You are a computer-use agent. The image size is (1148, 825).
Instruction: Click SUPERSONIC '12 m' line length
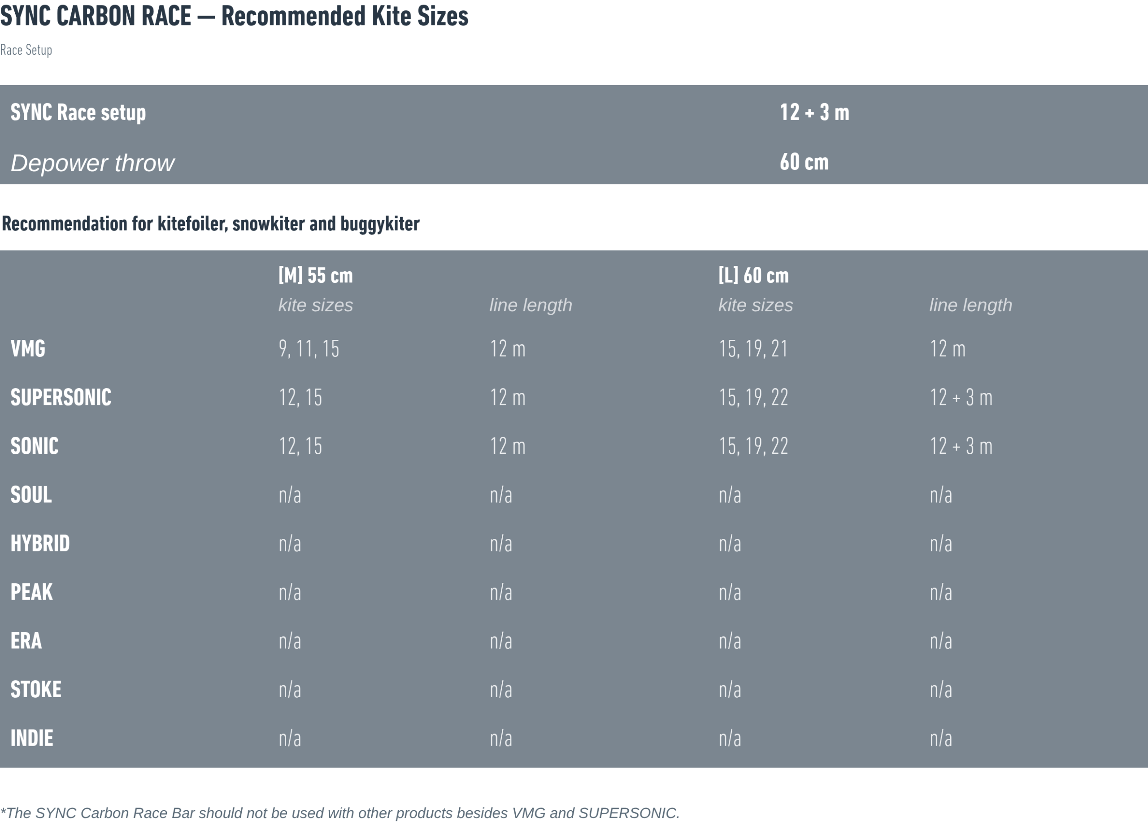[x=508, y=397]
